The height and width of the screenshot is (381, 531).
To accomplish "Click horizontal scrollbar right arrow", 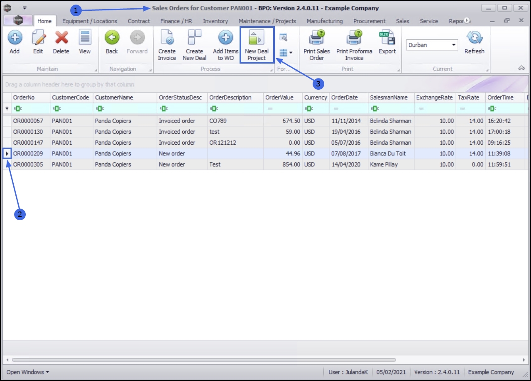I will tap(524, 360).
